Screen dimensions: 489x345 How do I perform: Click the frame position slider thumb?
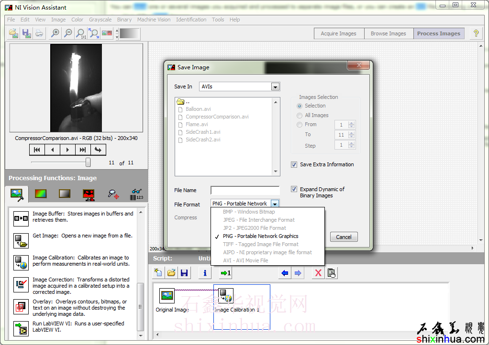click(88, 162)
